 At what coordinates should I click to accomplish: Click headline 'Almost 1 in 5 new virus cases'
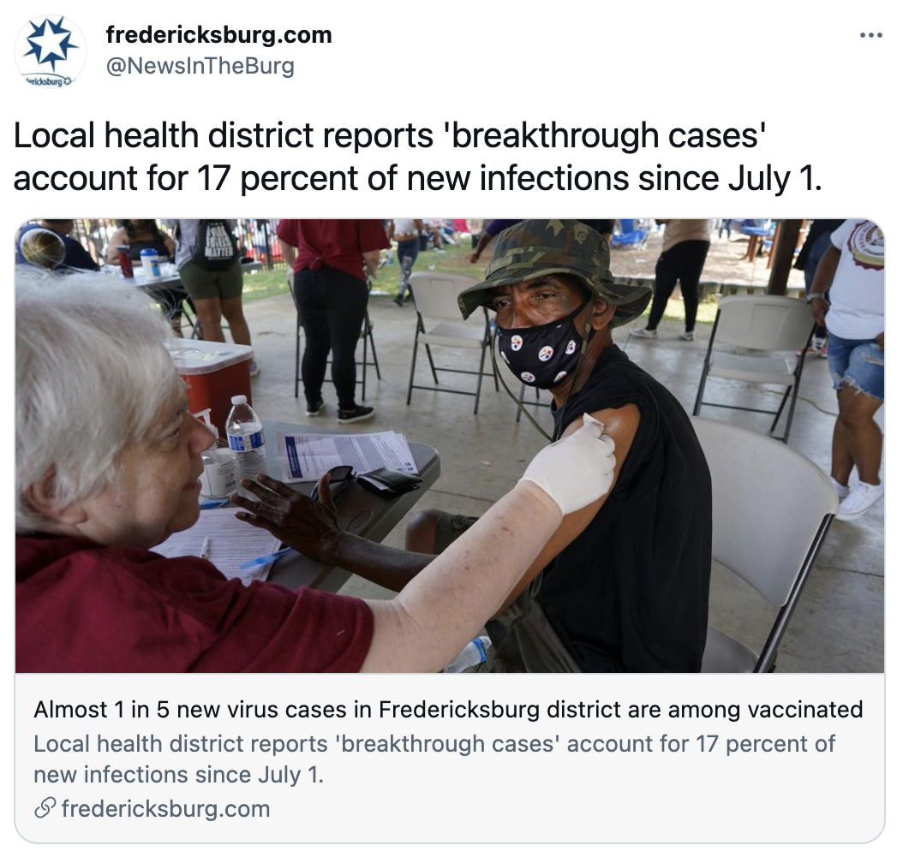click(448, 710)
